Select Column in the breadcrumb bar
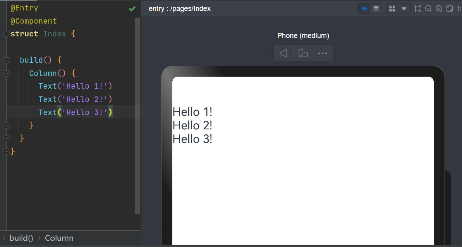 pos(59,238)
